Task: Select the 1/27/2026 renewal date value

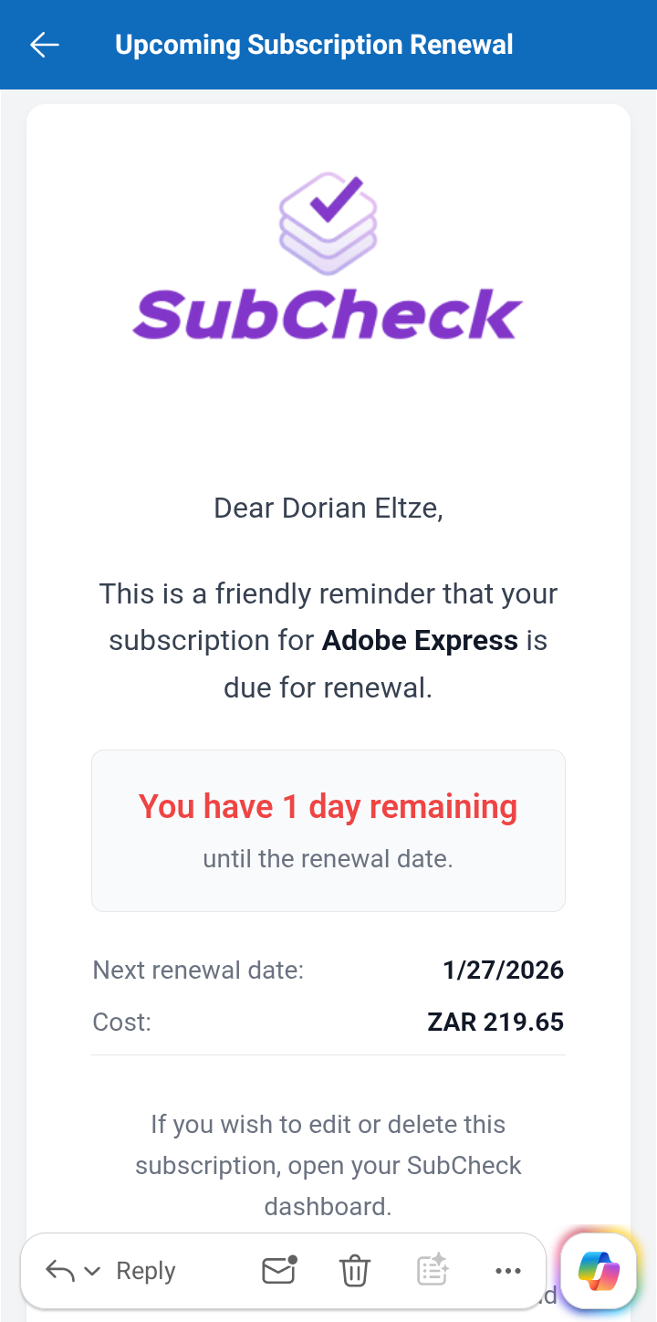Action: [x=503, y=970]
